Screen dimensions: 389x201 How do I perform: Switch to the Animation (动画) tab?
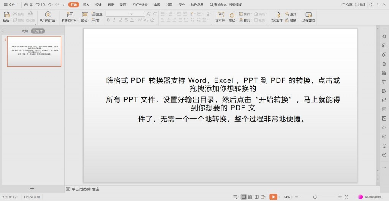pos(123,5)
